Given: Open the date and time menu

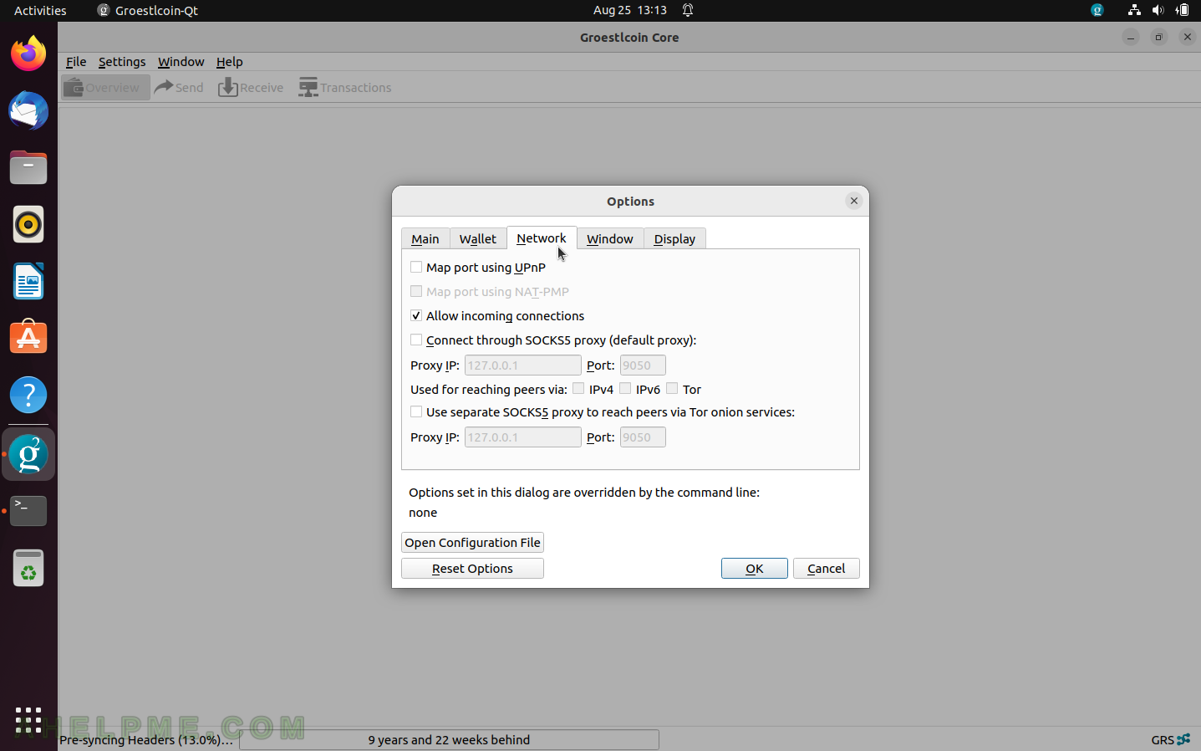Looking at the screenshot, I should point(630,10).
